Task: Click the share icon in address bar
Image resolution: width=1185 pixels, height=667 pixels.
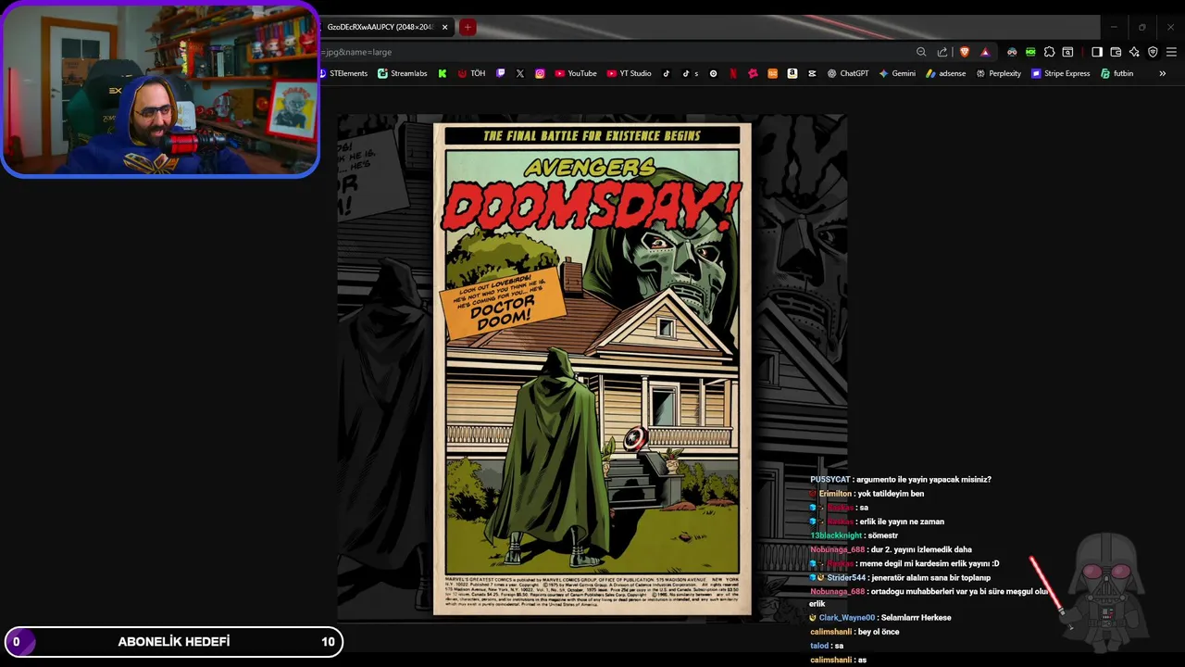Action: 942,52
